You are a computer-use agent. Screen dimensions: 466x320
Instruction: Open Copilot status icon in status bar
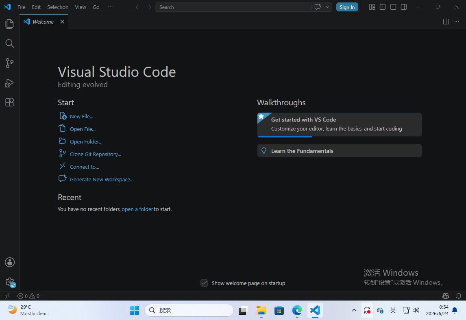446,296
